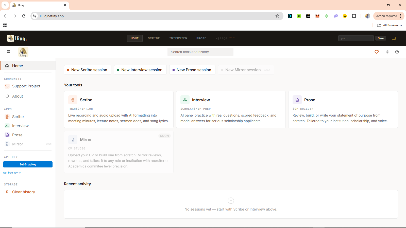Open Interview from the sidebar Apps list
The width and height of the screenshot is (406, 228).
[28, 126]
